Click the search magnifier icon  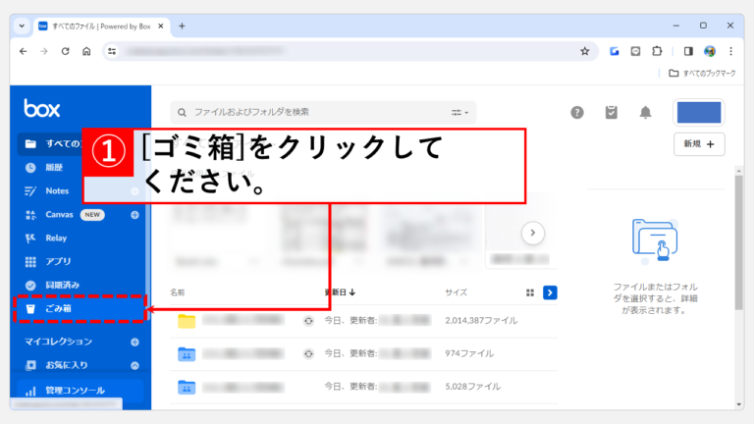[182, 113]
